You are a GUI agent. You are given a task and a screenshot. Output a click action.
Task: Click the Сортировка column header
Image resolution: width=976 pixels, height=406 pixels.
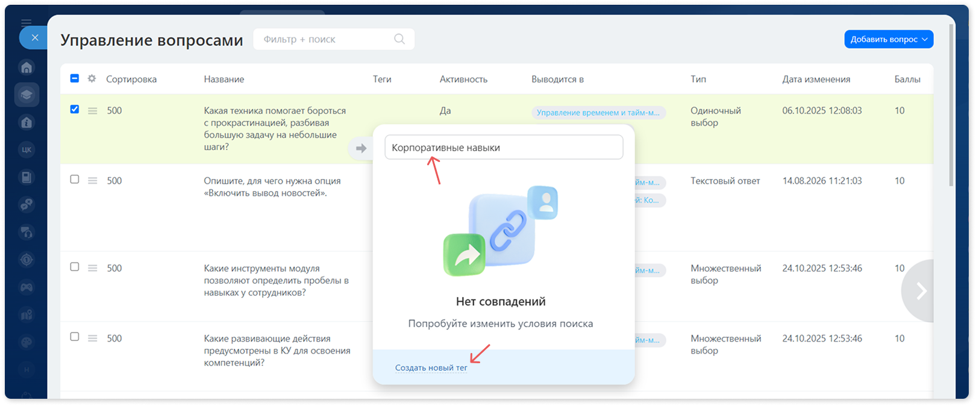coord(131,79)
